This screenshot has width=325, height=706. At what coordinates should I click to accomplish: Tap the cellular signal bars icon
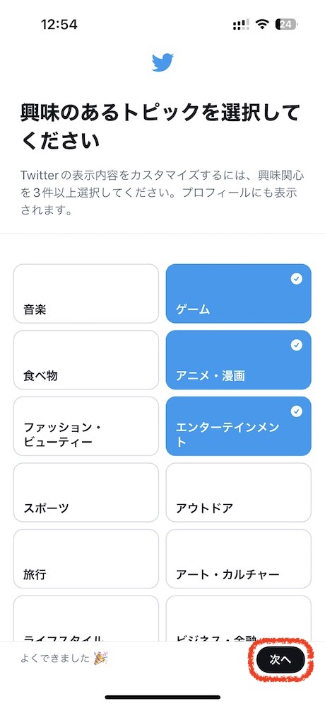point(241,25)
